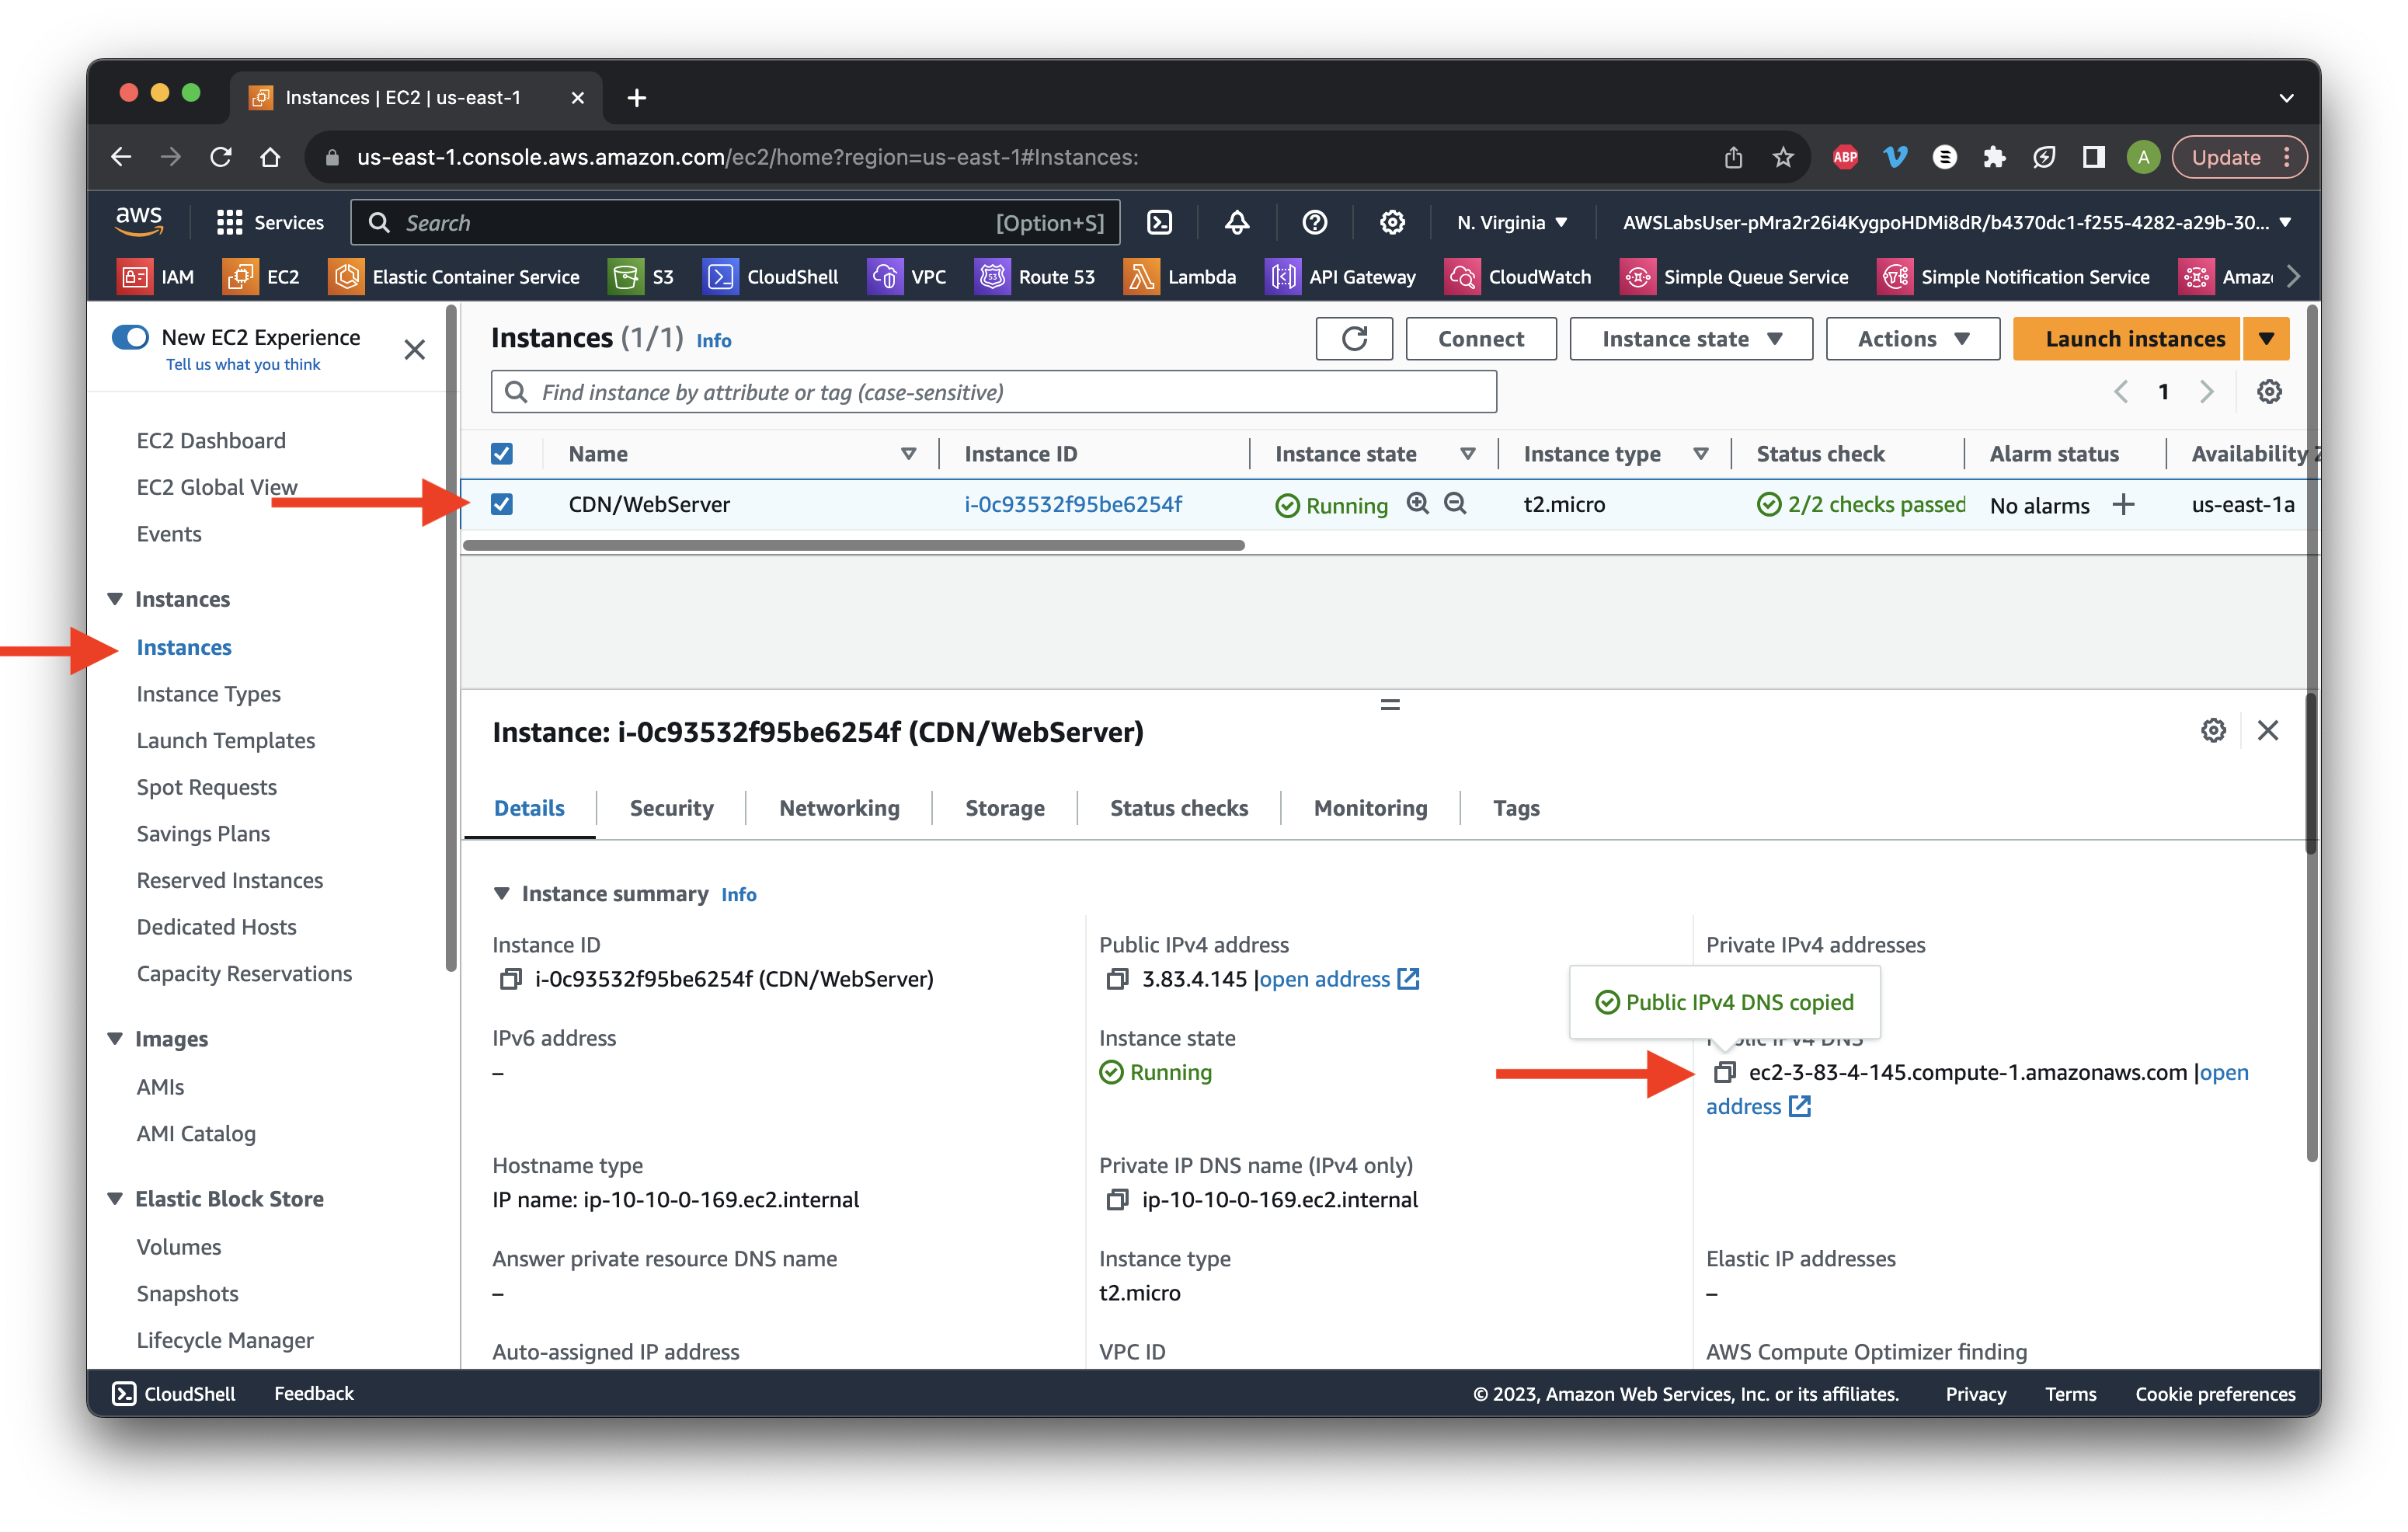The width and height of the screenshot is (2408, 1532).
Task: Open details panel settings gear
Action: [x=2213, y=731]
